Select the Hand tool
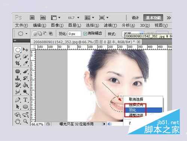187x141 pixels. pyautogui.click(x=18, y=121)
